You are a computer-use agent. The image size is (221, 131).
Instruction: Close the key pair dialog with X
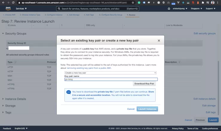coord(159,40)
